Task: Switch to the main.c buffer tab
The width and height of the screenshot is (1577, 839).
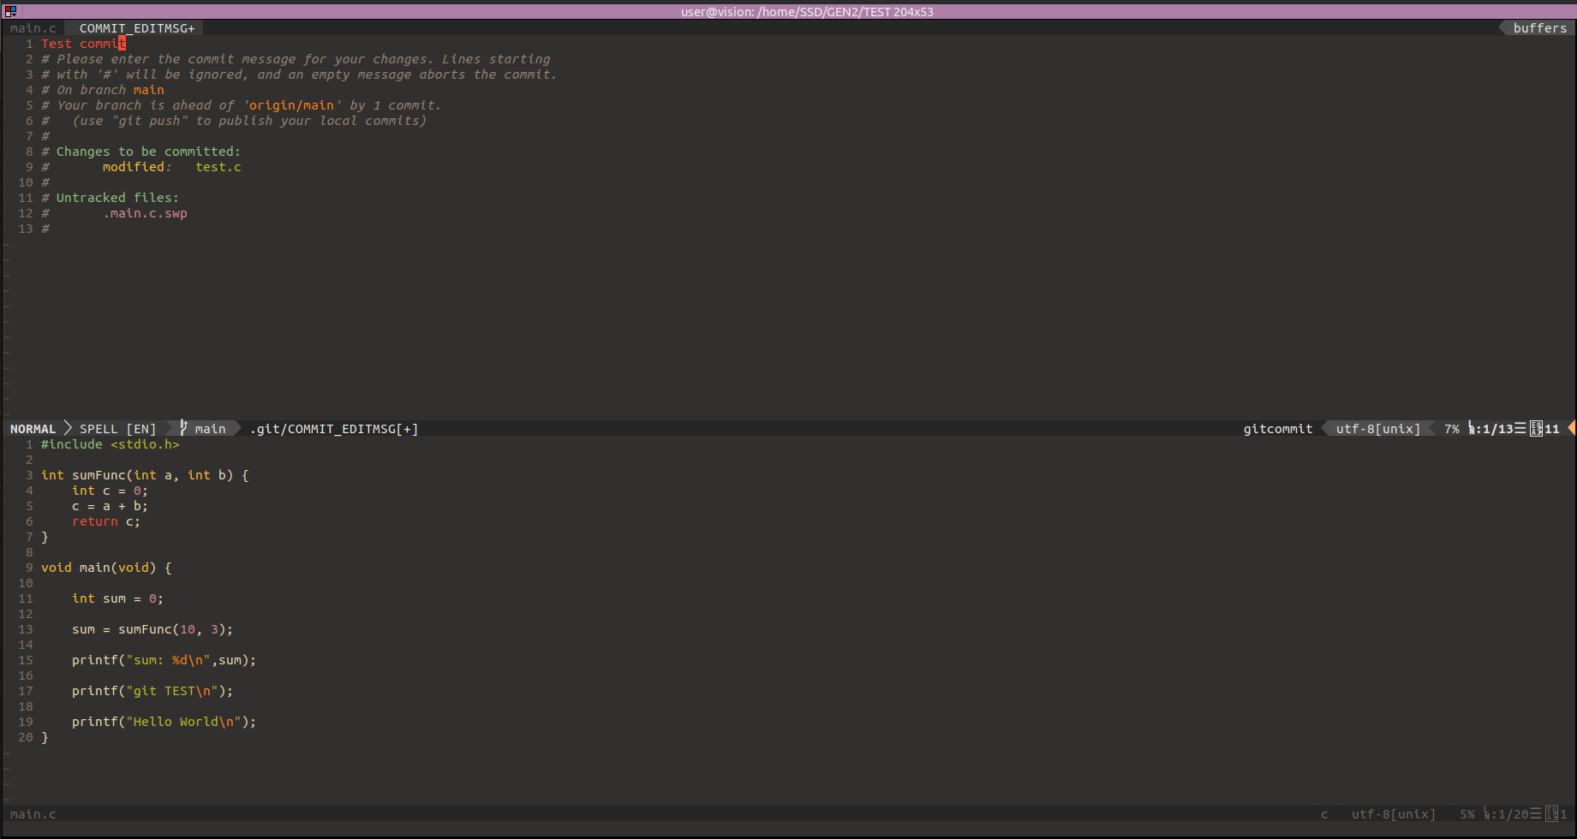Action: (33, 27)
